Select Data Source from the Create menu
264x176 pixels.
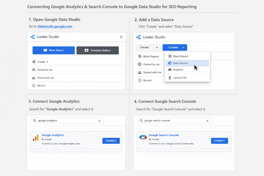click(x=180, y=63)
